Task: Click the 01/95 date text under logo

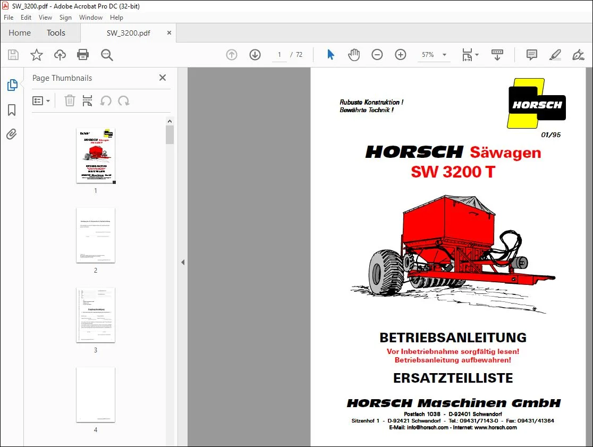Action: [x=550, y=134]
